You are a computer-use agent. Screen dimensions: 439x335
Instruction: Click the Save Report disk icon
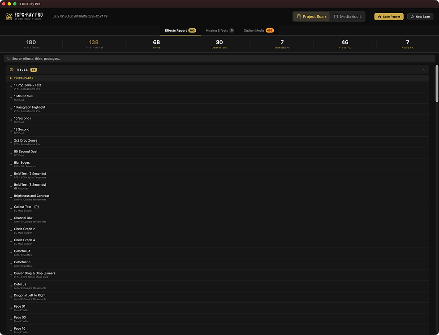379,17
